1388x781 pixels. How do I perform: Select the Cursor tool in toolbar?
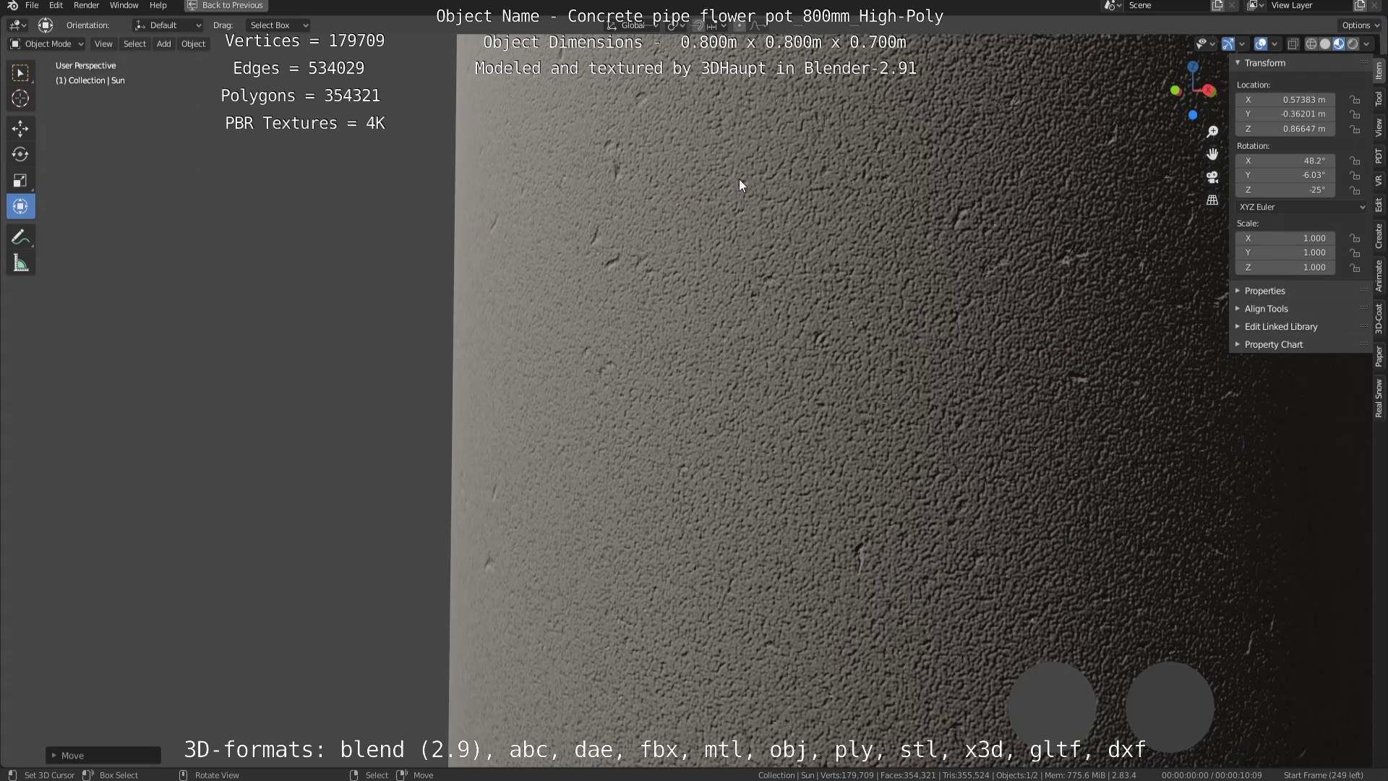(20, 98)
